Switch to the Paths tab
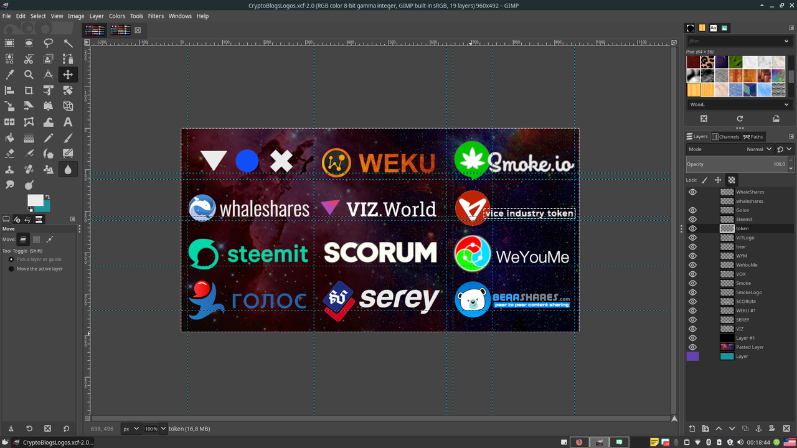The image size is (797, 448). 753,137
